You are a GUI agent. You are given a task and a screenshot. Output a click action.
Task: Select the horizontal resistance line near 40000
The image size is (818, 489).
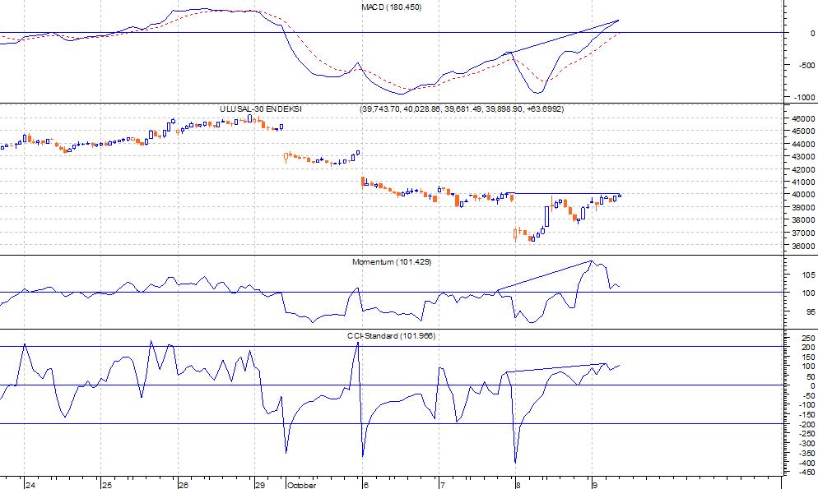(560, 193)
